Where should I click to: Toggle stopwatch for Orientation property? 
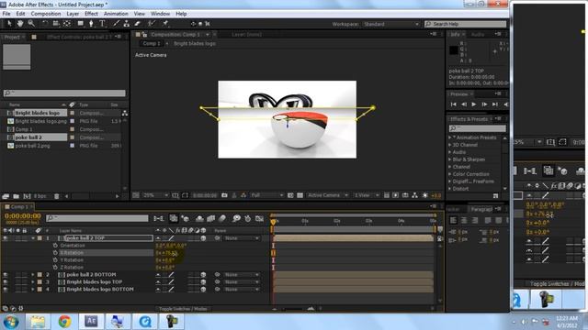(55, 246)
